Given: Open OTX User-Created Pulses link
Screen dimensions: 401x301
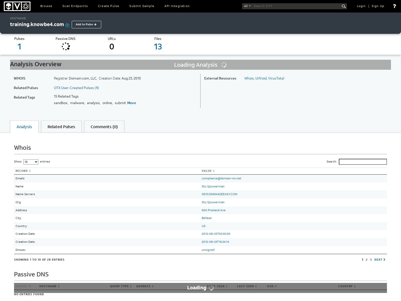Looking at the screenshot, I should 76,88.
